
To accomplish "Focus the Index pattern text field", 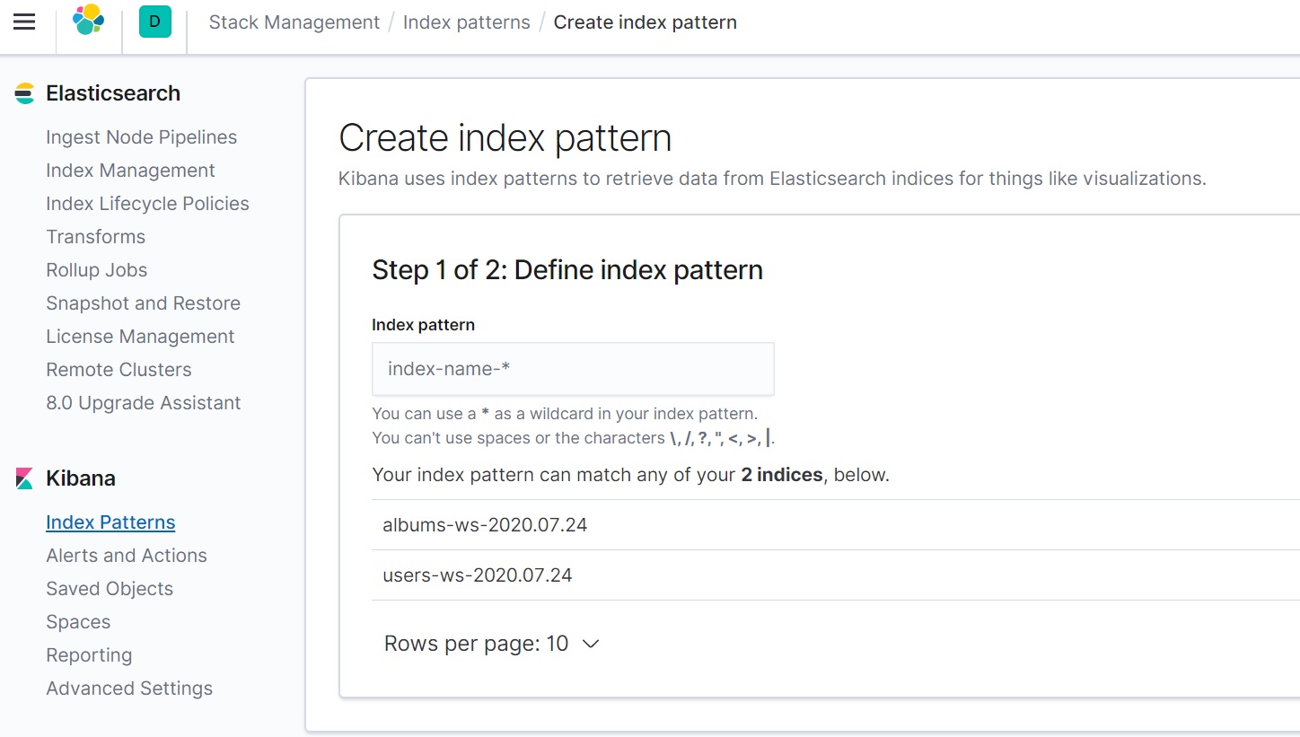I will tap(573, 369).
